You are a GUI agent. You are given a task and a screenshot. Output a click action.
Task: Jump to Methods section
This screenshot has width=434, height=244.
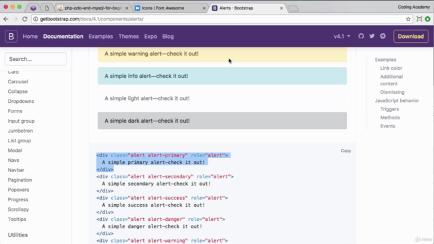390,117
